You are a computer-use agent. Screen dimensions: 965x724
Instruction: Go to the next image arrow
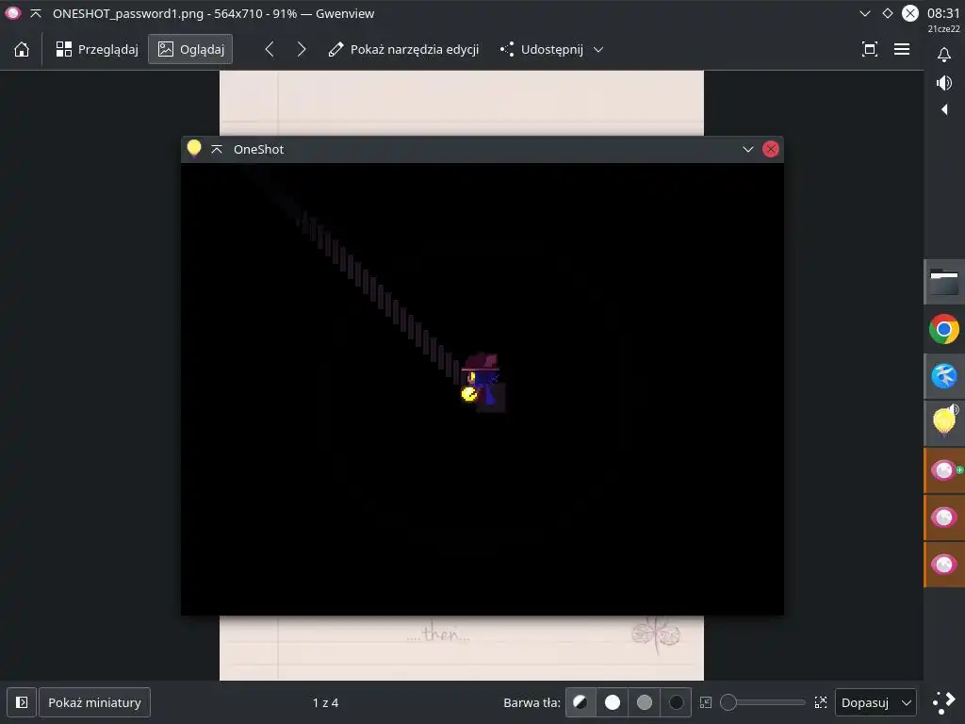301,49
